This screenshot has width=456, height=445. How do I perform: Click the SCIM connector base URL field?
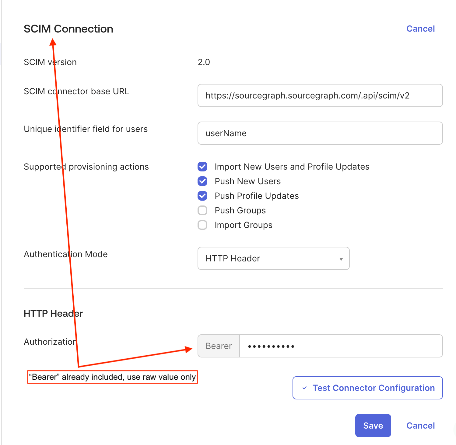point(320,95)
